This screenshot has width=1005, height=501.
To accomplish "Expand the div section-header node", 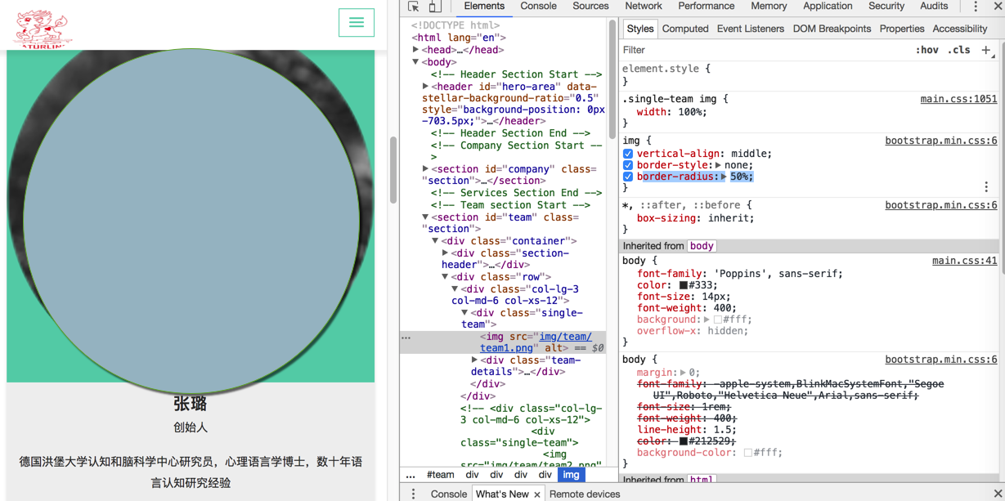I will click(446, 253).
